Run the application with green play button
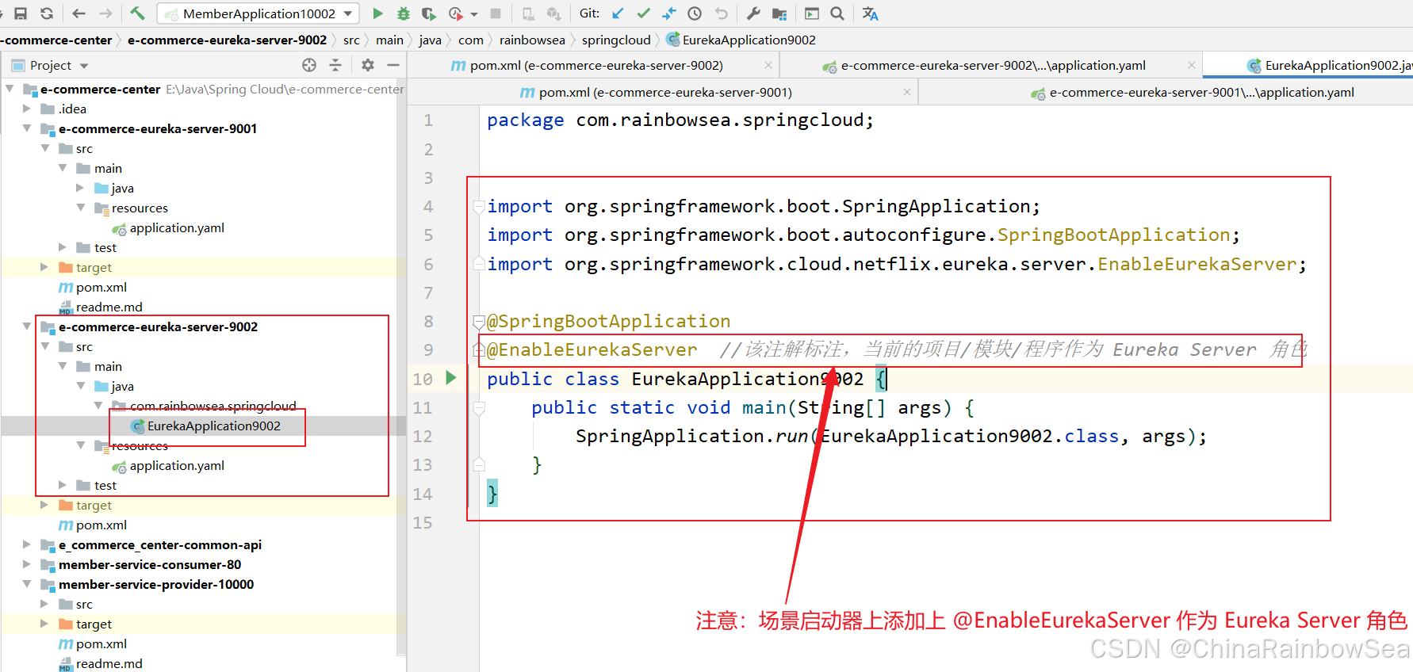The width and height of the screenshot is (1413, 672). click(x=377, y=13)
